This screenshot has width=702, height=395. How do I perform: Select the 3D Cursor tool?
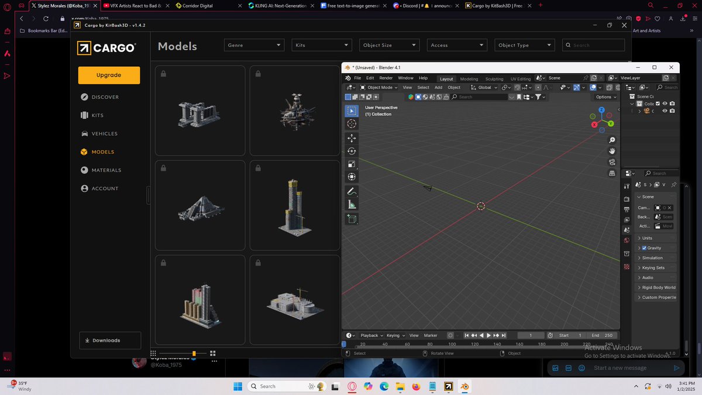click(352, 123)
